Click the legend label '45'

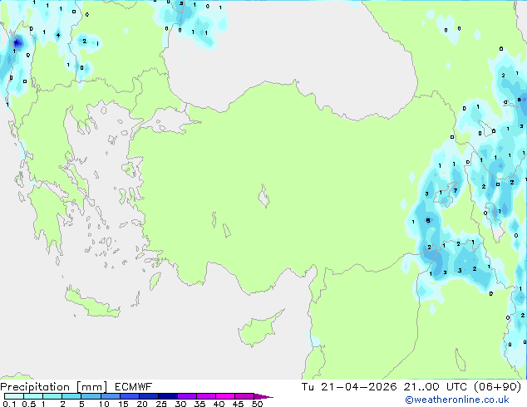point(238,404)
